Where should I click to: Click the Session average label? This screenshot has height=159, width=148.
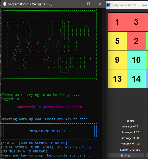click(130, 150)
